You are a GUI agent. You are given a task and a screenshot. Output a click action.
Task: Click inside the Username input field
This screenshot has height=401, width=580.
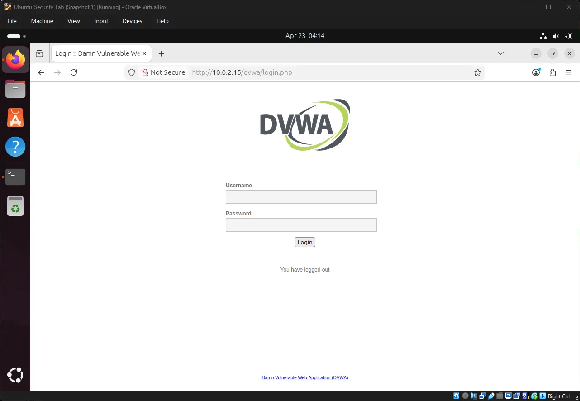point(301,197)
